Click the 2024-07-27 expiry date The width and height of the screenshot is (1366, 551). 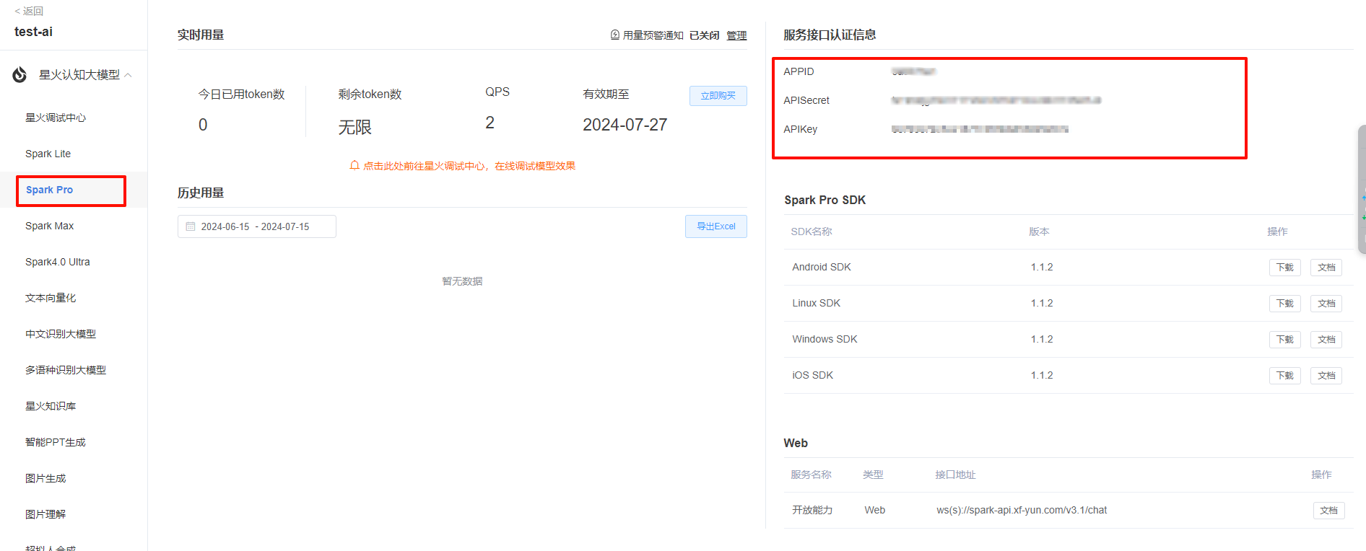click(x=625, y=125)
